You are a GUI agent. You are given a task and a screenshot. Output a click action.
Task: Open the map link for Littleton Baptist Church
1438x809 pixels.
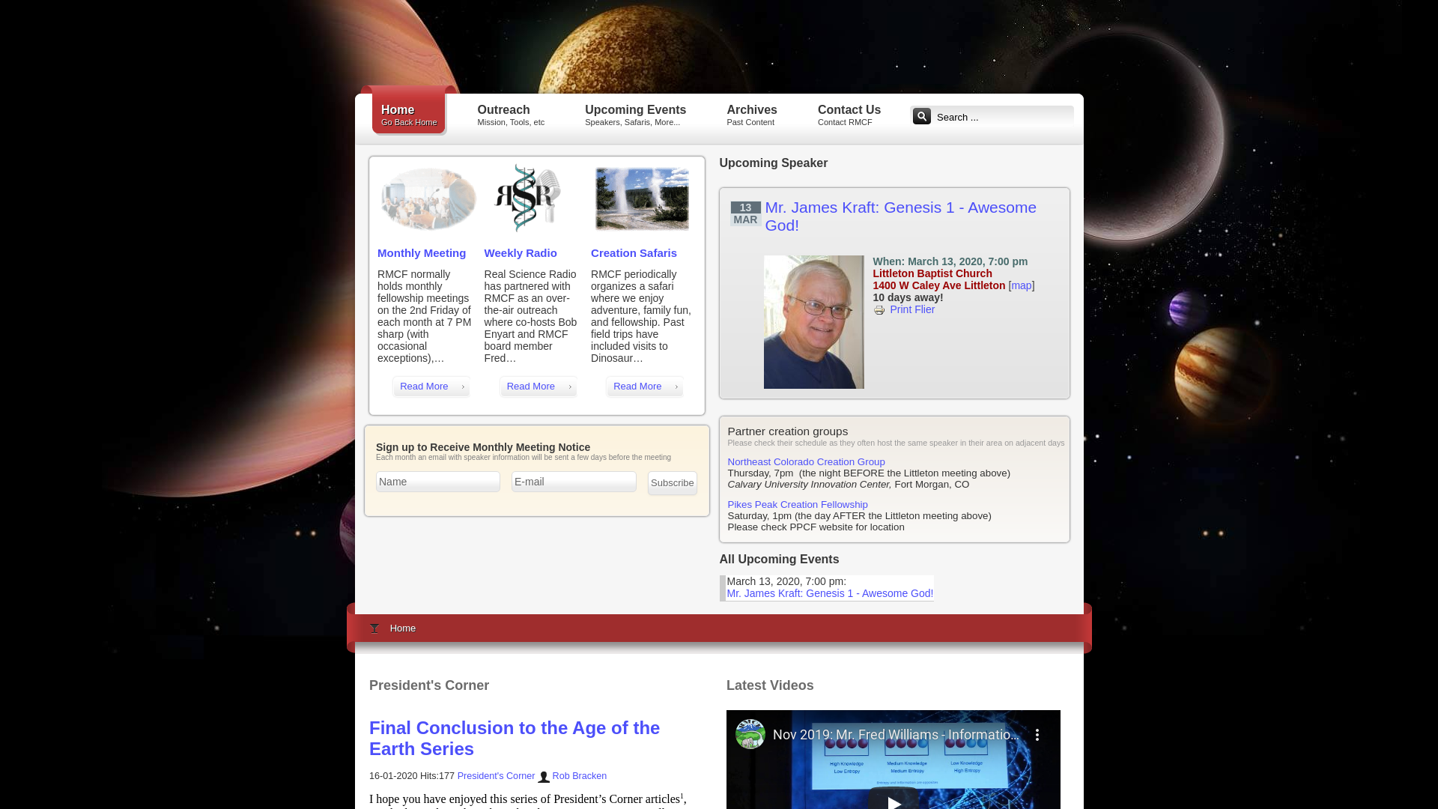(x=1021, y=285)
